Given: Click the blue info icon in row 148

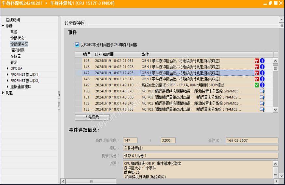Looking at the screenshot, I should (x=262, y=79).
